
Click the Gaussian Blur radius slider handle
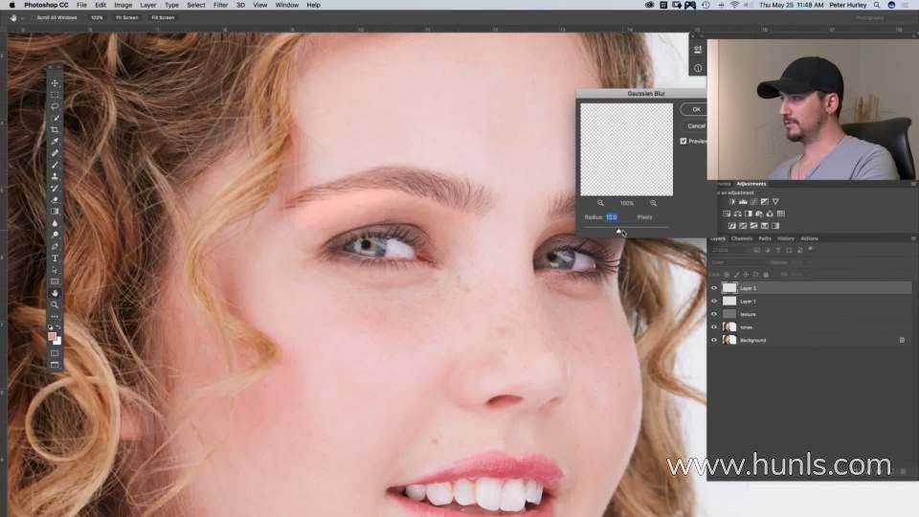click(x=618, y=232)
